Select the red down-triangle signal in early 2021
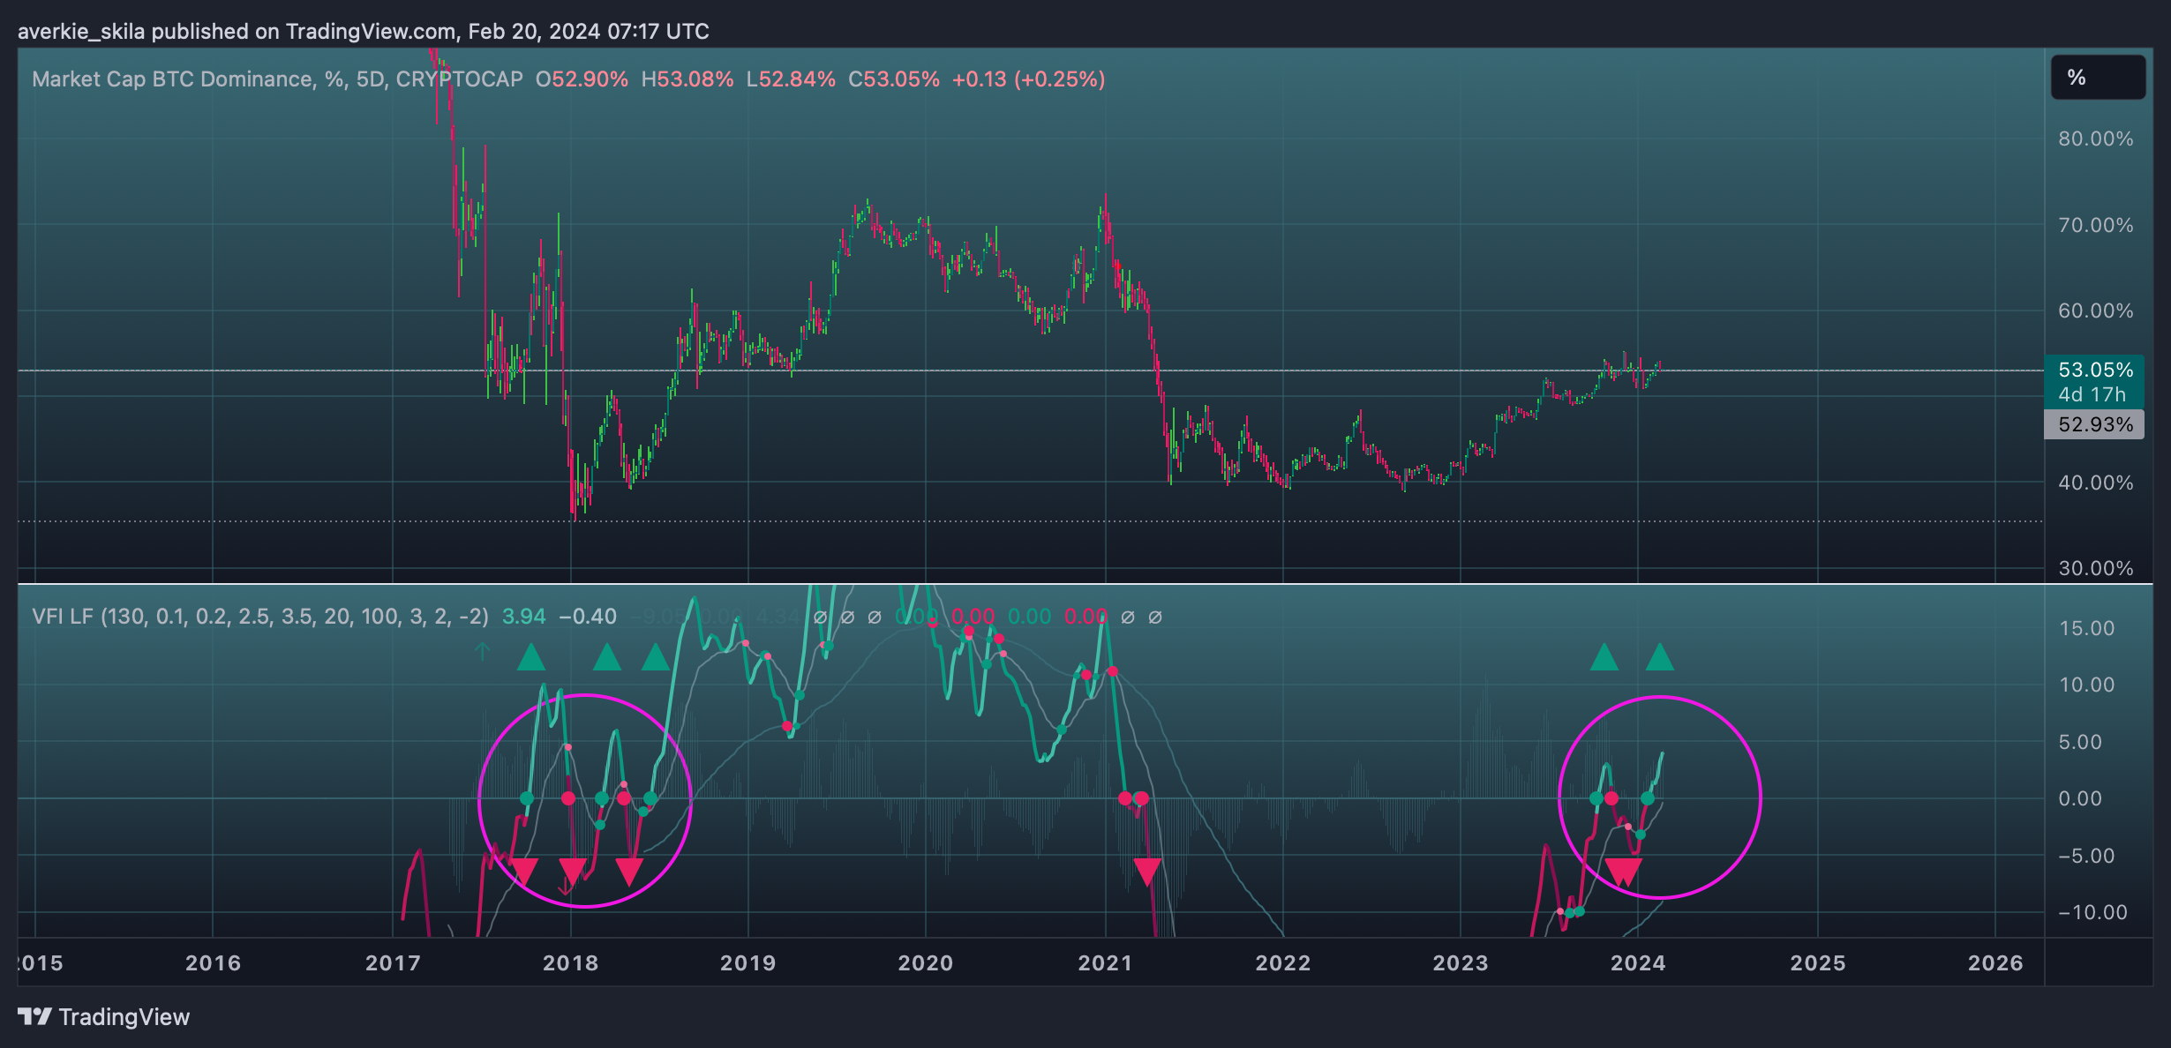2171x1048 pixels. 1146,872
